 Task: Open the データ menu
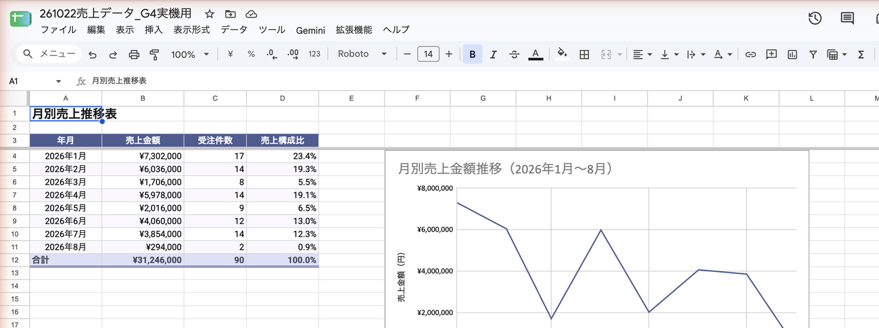pos(234,30)
